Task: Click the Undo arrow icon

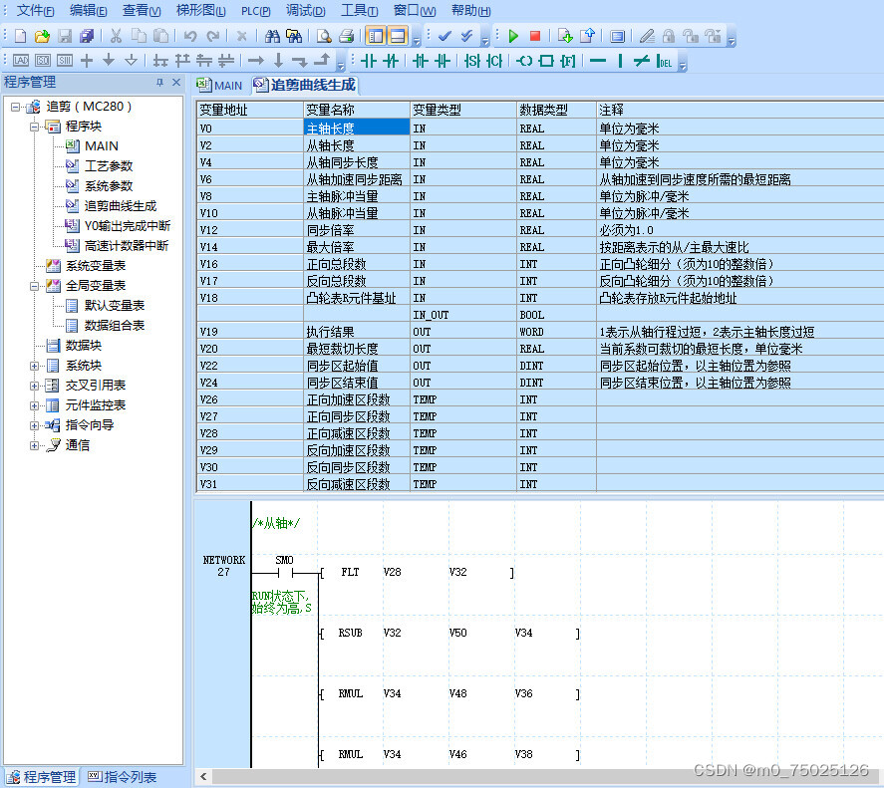Action: pos(190,36)
